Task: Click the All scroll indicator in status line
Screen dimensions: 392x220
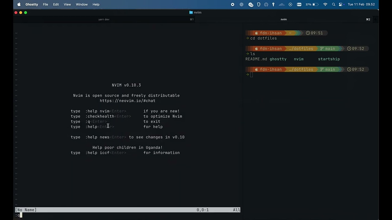Action: 236,210
